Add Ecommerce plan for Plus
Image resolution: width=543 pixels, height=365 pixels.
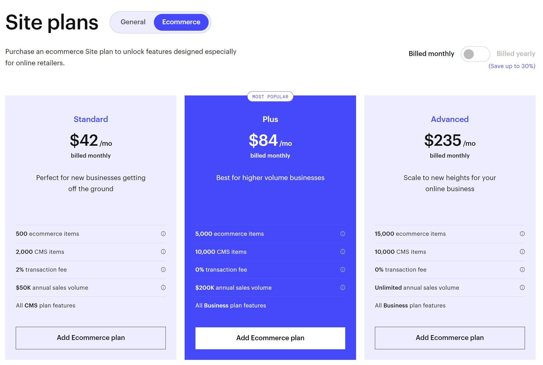270,337
